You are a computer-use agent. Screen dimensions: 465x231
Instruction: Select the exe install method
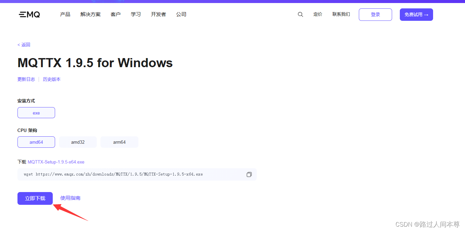pyautogui.click(x=36, y=113)
